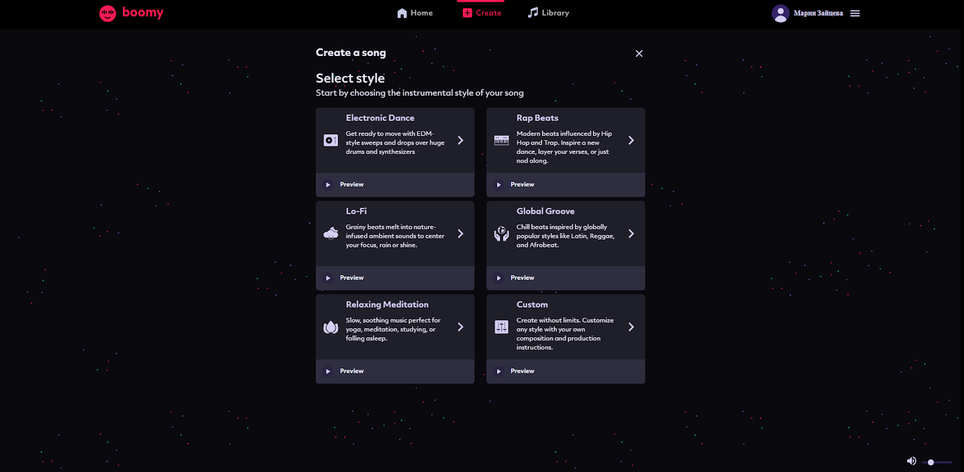Screen dimensions: 964x472
Task: Click the Custom mixer sliders icon
Action: point(501,327)
